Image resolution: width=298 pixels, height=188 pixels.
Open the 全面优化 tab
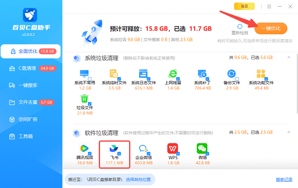coord(31,51)
